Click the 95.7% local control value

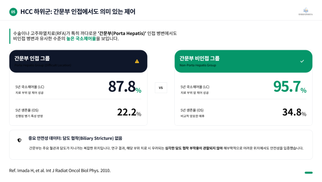click(x=289, y=87)
